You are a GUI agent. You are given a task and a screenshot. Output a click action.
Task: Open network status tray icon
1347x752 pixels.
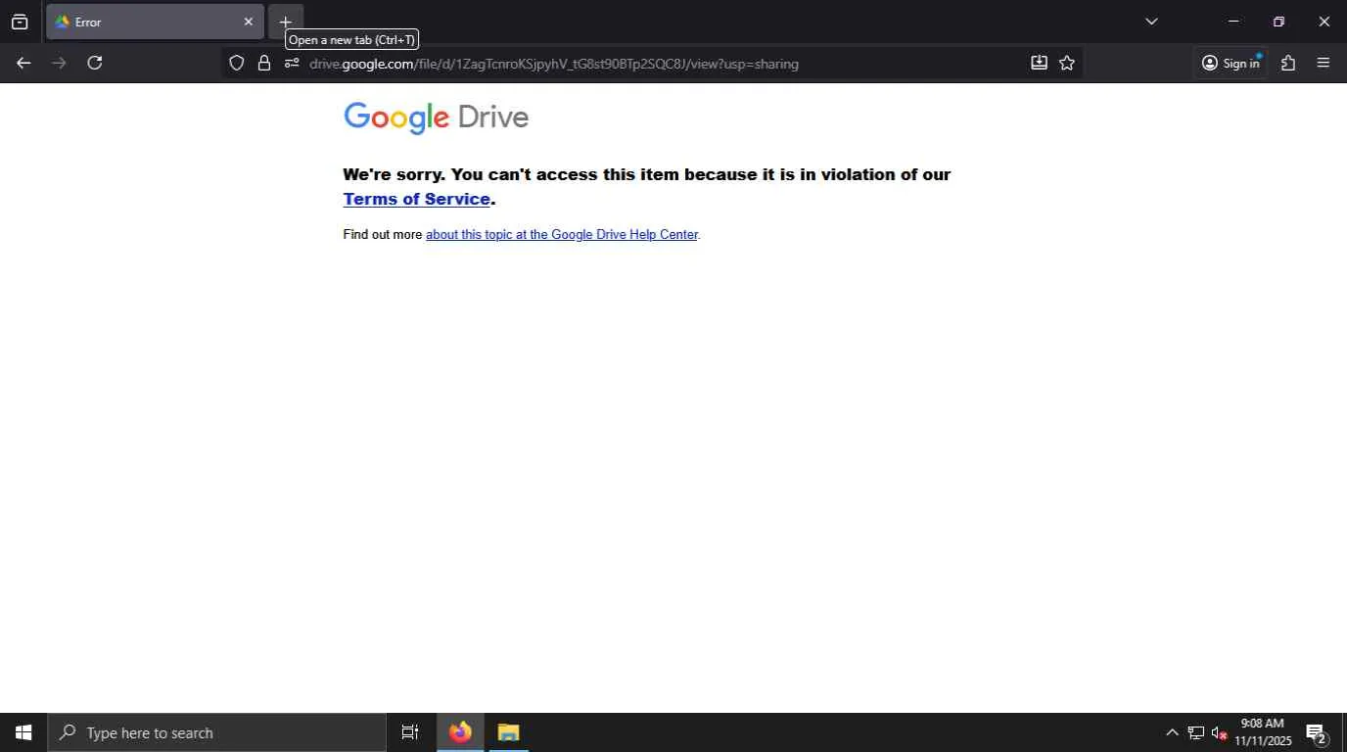point(1196,732)
